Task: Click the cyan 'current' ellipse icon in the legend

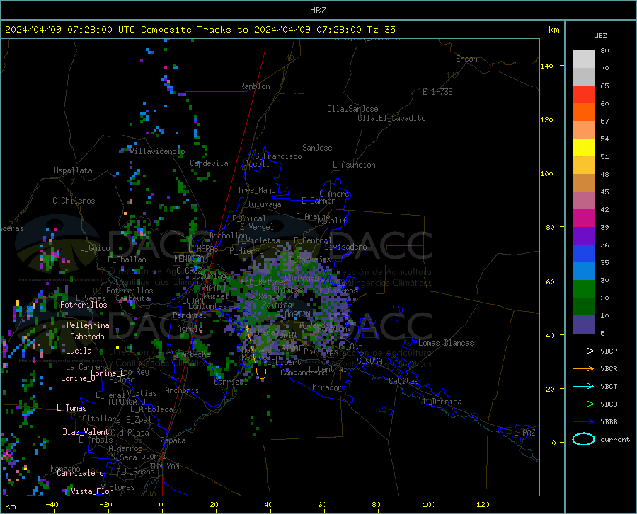Action: pos(583,439)
